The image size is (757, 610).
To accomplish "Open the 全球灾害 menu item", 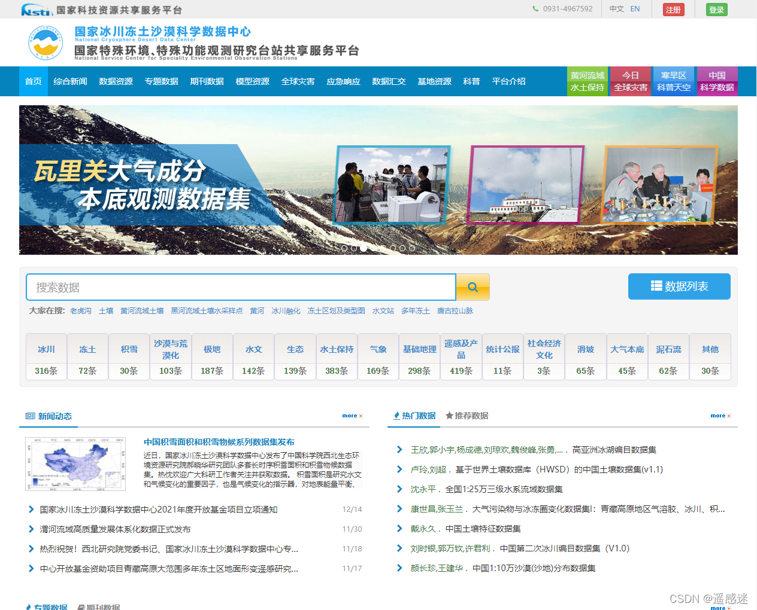I will (298, 81).
